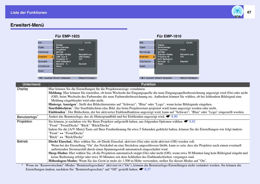Click globe icon beside Sprache in EMP-1825
Viewport: 260px width, 184px height.
click(x=67, y=64)
